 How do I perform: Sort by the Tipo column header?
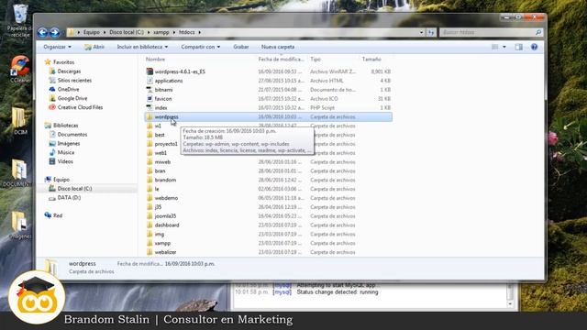tap(316, 59)
